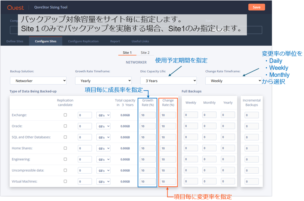
Task: Click the Date input field in header
Action: pyautogui.click(x=233, y=30)
